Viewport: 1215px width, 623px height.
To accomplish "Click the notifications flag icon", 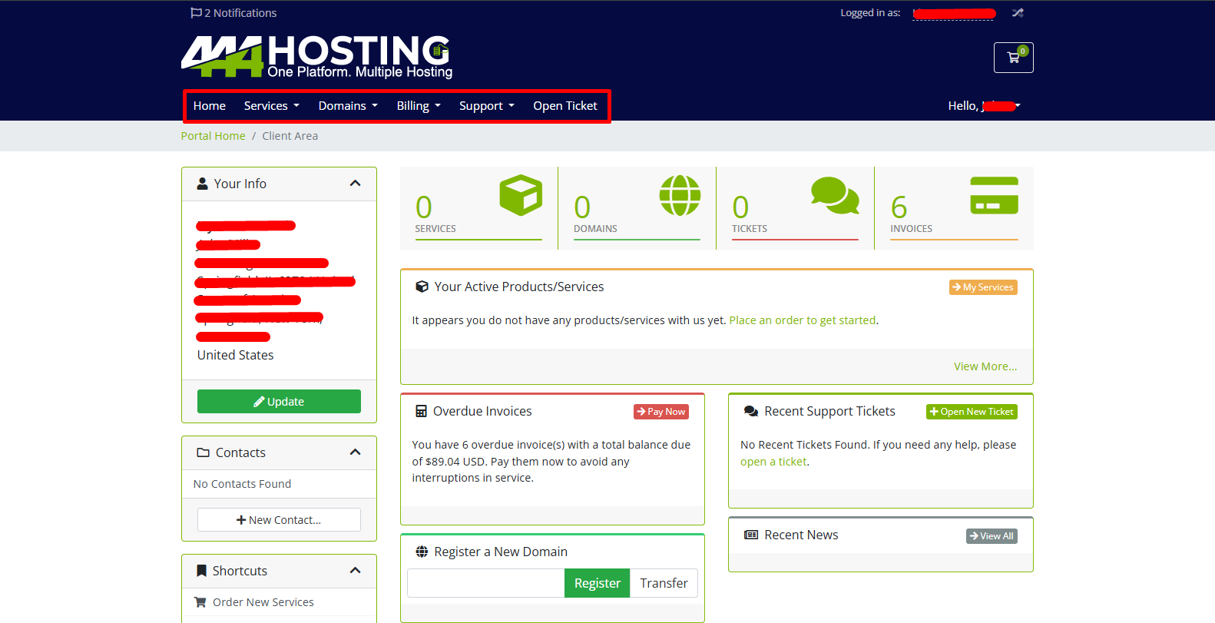I will (x=196, y=13).
